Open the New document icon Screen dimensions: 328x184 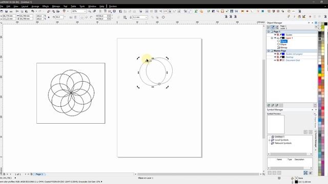[x=2, y=11]
